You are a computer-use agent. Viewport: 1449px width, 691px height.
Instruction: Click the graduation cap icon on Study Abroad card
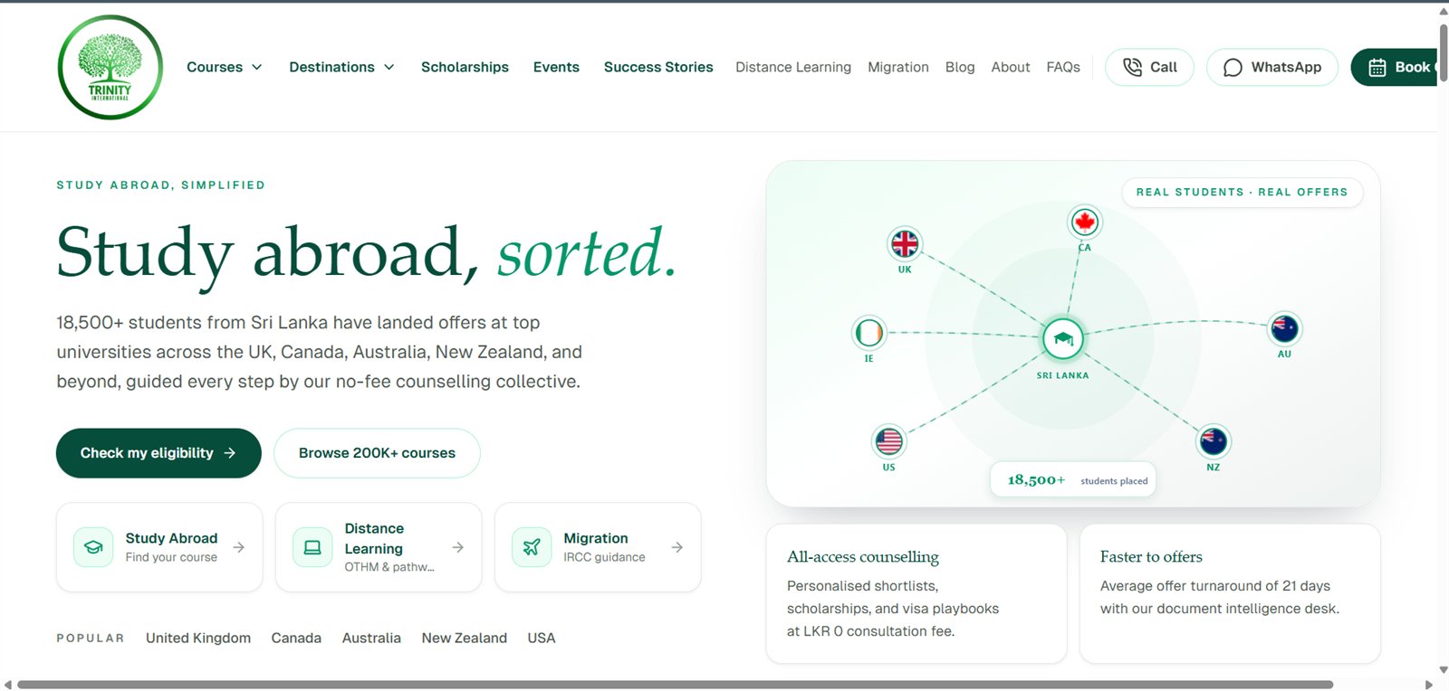93,547
